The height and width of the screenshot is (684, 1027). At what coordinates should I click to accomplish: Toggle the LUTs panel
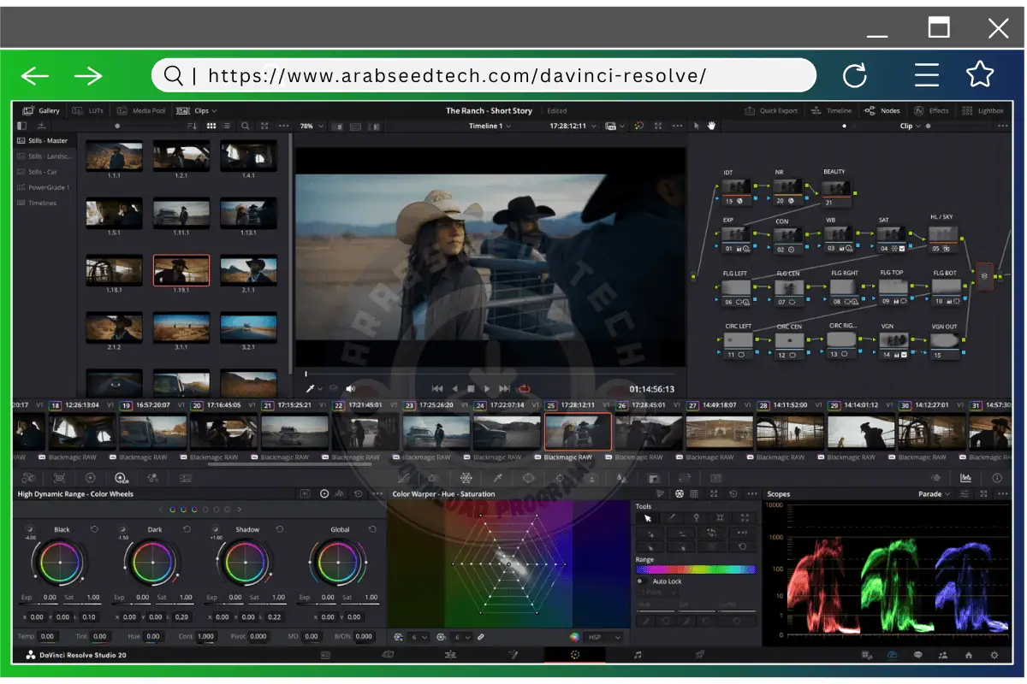tap(89, 110)
